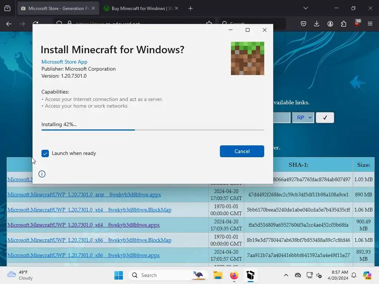Open Firefox account profile icon

(x=330, y=24)
